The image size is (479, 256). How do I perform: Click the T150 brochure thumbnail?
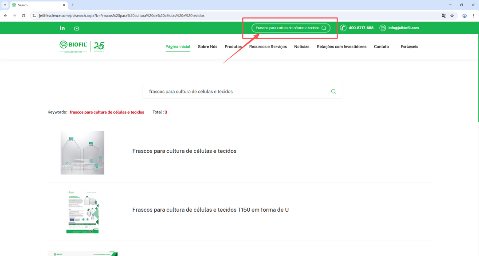pyautogui.click(x=82, y=212)
